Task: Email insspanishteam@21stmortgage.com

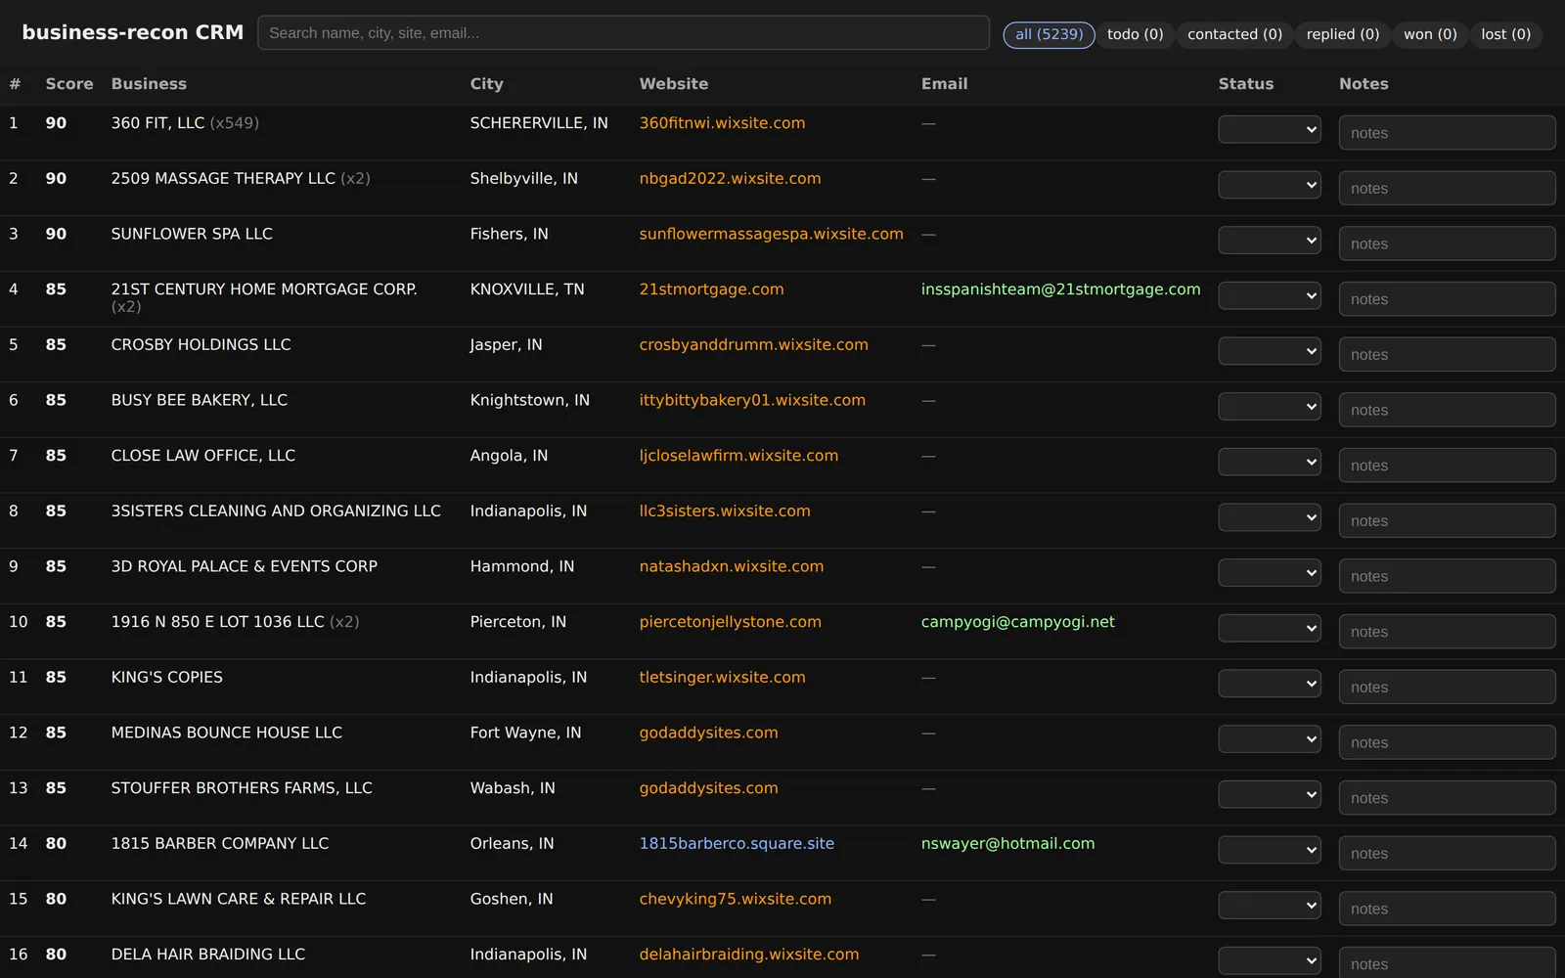Action: click(x=1060, y=289)
